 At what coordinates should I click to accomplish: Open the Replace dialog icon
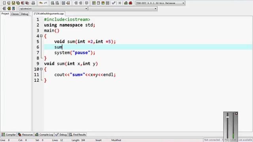click(57, 3)
